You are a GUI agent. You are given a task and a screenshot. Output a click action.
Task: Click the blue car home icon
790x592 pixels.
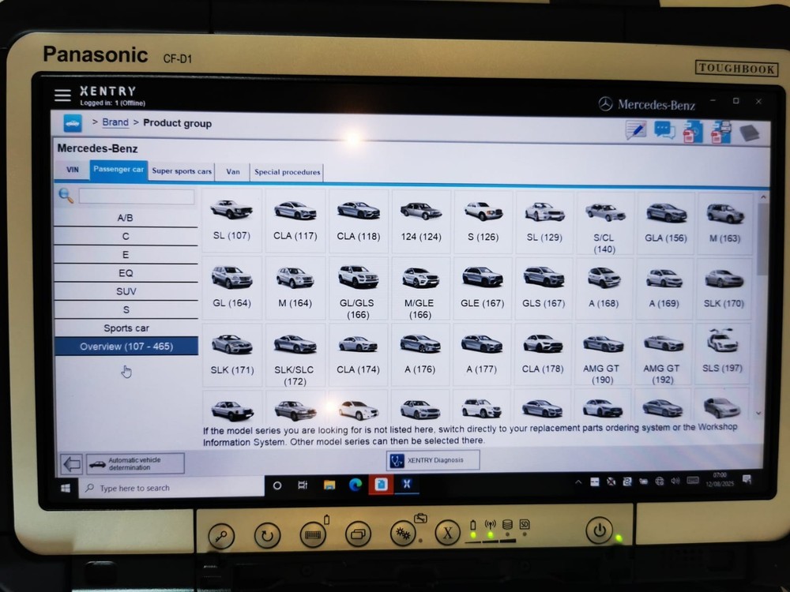click(x=73, y=123)
